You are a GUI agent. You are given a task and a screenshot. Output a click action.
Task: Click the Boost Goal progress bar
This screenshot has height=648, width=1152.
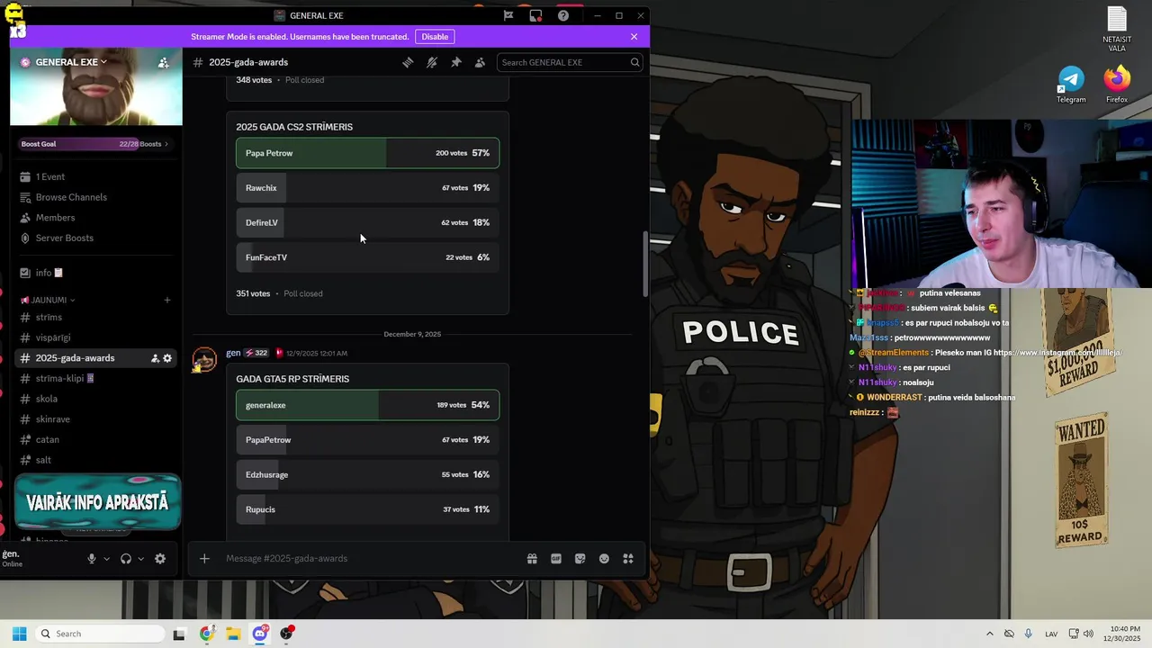[x=94, y=144]
